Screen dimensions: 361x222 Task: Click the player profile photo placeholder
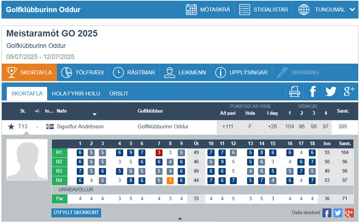[27, 159]
